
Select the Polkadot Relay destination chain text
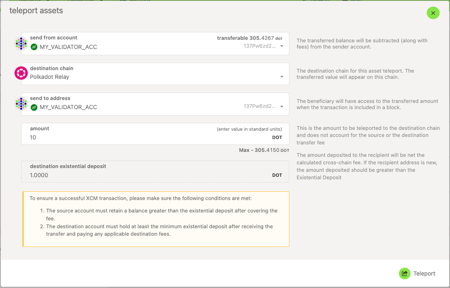point(49,77)
